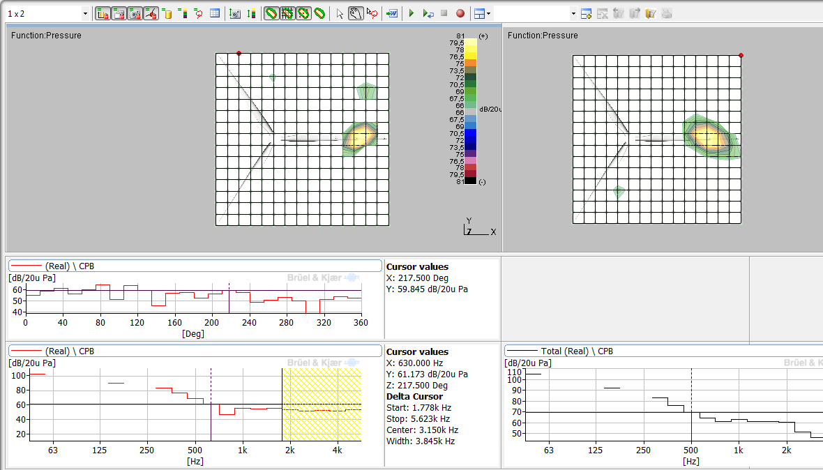The width and height of the screenshot is (823, 470).
Task: Click the play-with-loop button
Action: click(428, 13)
